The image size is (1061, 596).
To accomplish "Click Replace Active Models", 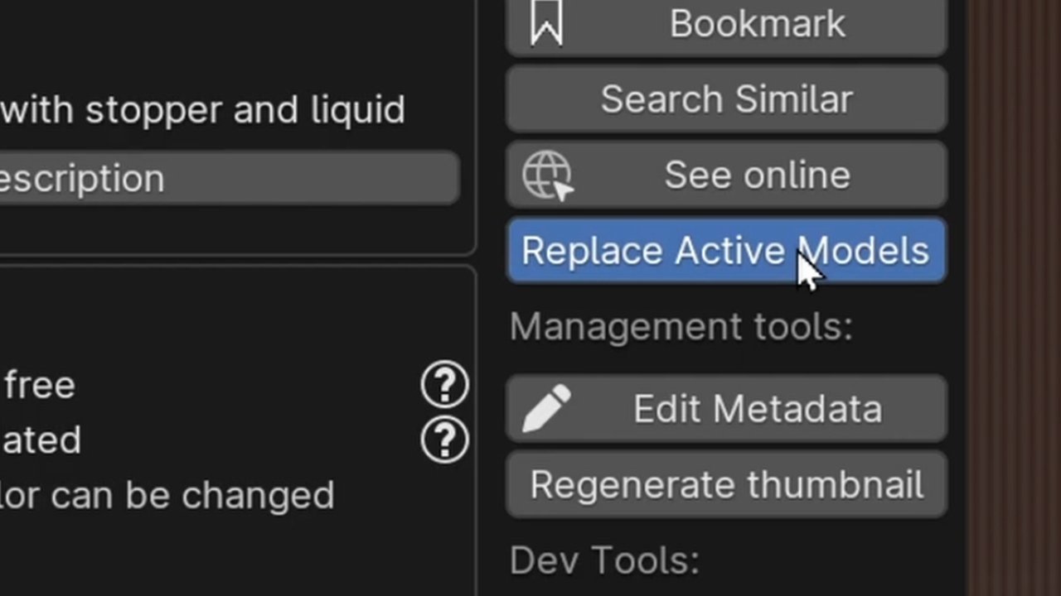I will pos(726,251).
